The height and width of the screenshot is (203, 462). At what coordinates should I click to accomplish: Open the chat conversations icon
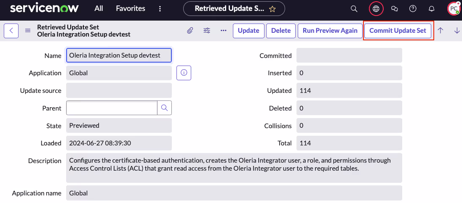pyautogui.click(x=395, y=9)
